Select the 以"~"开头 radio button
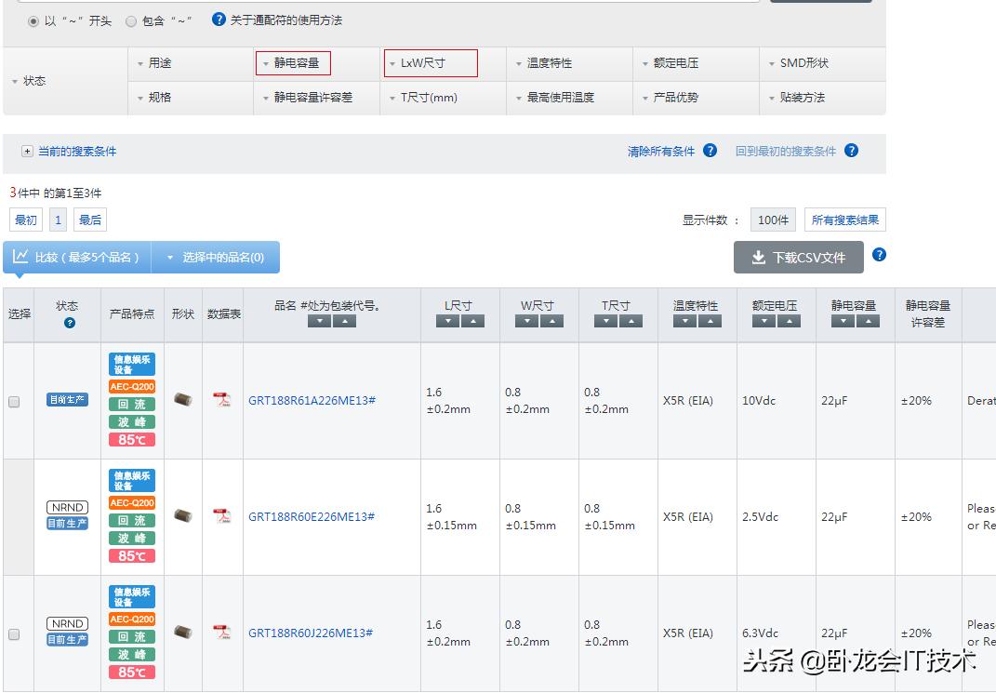This screenshot has width=996, height=693. pyautogui.click(x=33, y=20)
